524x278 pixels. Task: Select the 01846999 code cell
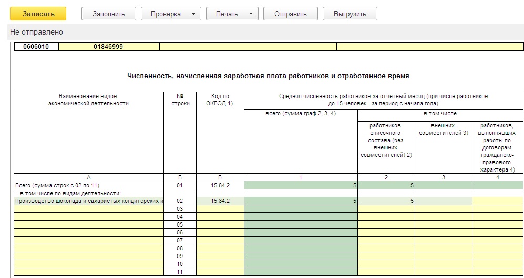click(109, 47)
